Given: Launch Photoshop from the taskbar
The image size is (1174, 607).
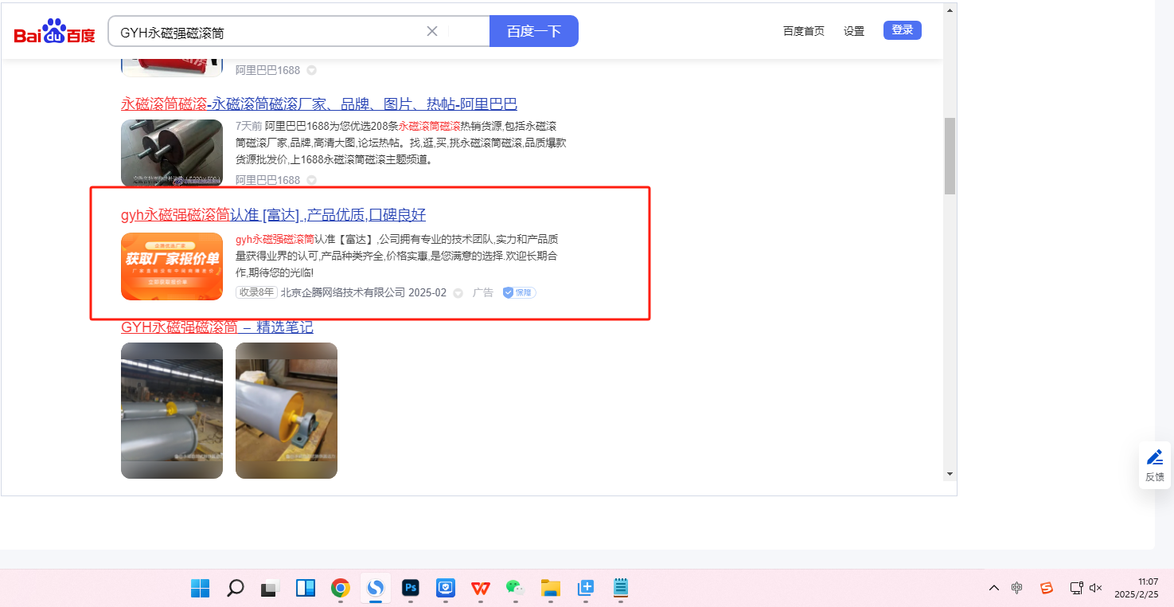Looking at the screenshot, I should click(x=411, y=588).
